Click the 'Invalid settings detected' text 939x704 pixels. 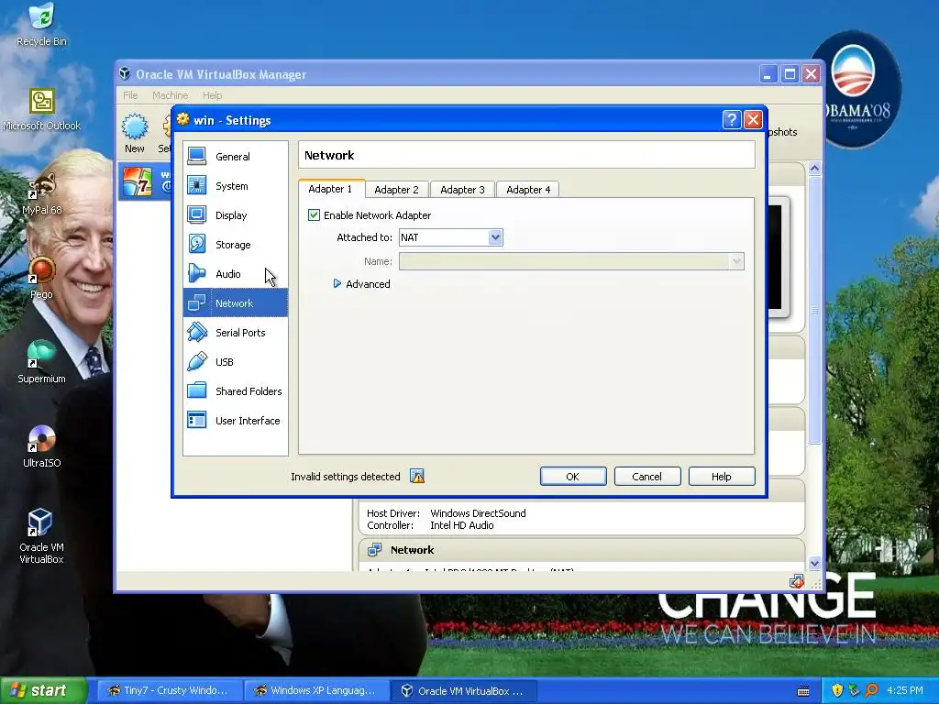pyautogui.click(x=346, y=477)
